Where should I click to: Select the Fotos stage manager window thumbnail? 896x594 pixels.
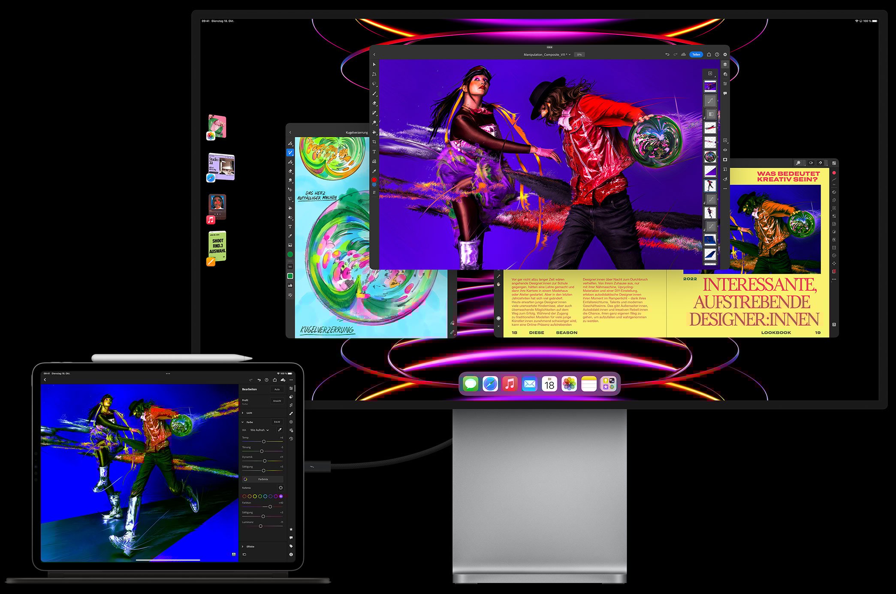pyautogui.click(x=217, y=127)
